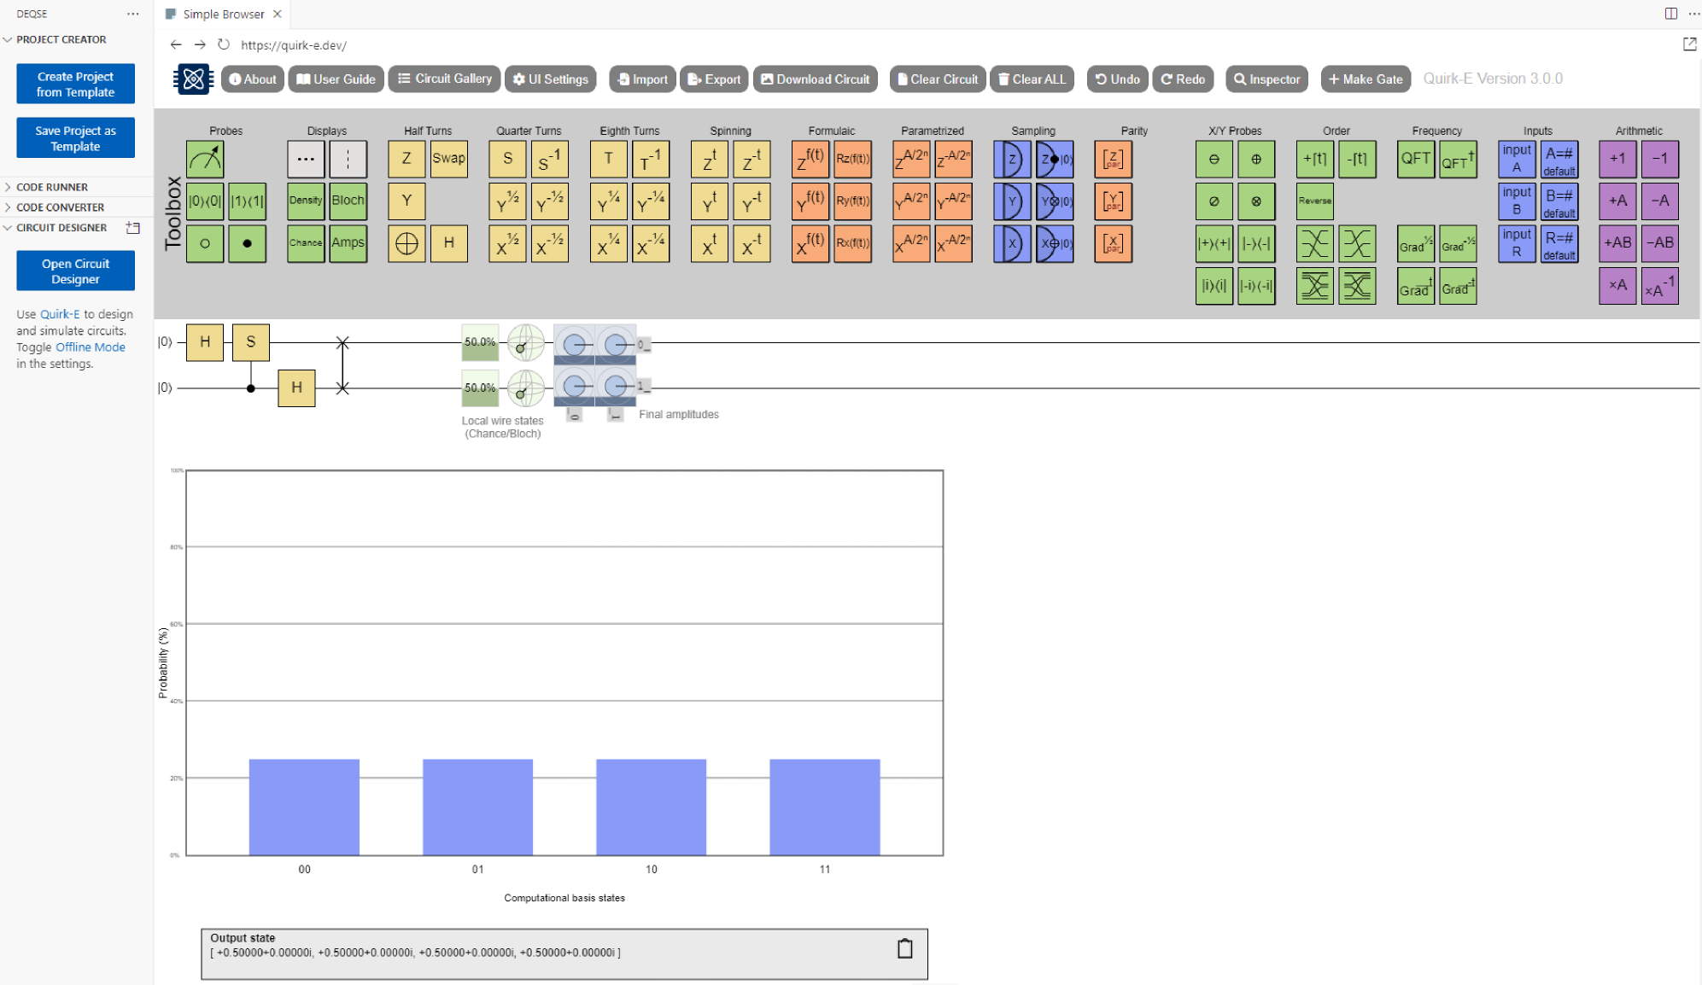Expand the CODE CONVERTER section

pyautogui.click(x=60, y=207)
